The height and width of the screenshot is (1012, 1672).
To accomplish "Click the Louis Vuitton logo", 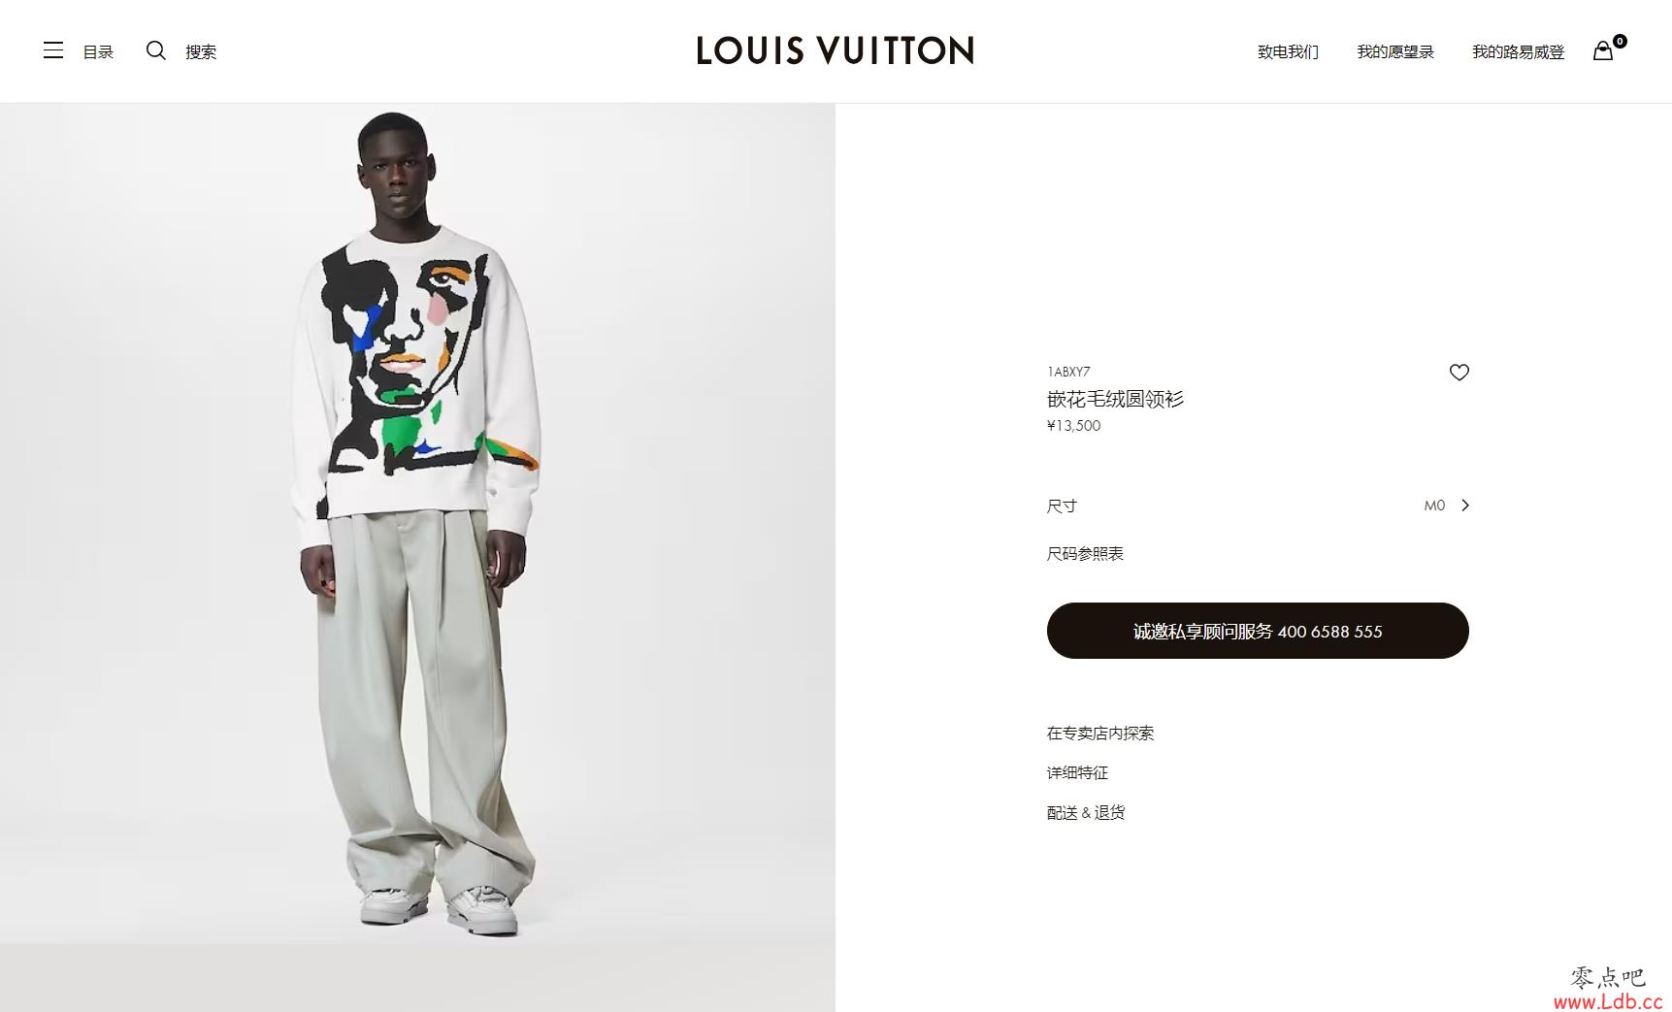I will (836, 50).
